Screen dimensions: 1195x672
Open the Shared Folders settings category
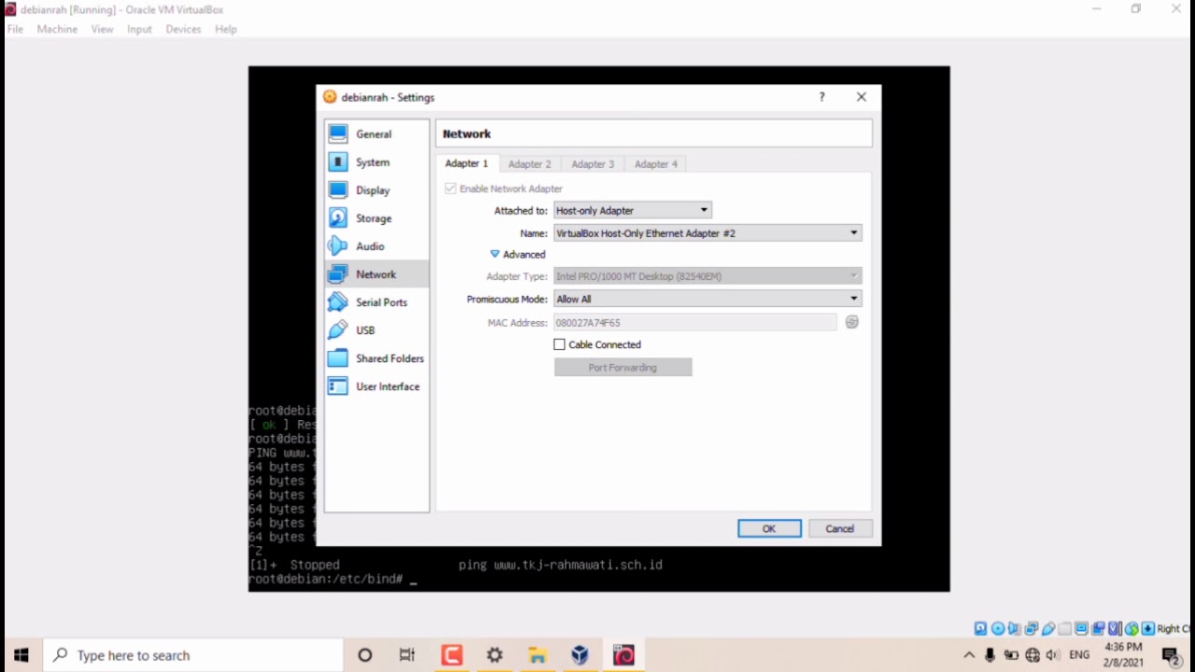377,358
